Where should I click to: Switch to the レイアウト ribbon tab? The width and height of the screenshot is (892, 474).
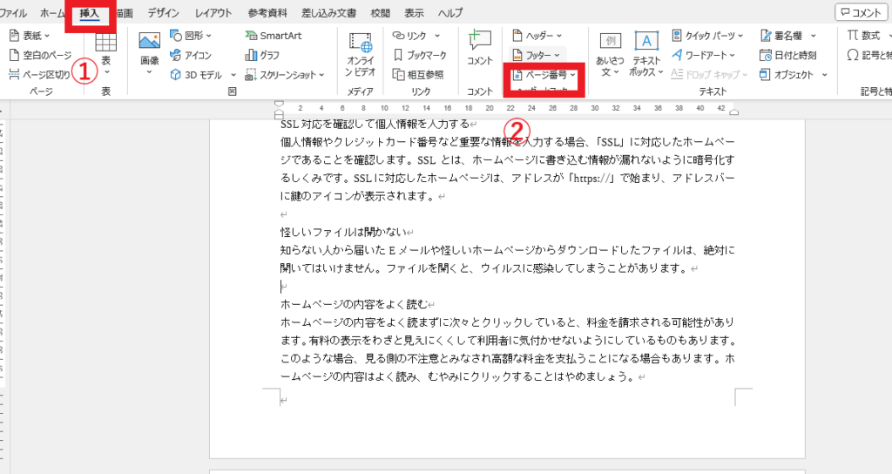point(213,12)
